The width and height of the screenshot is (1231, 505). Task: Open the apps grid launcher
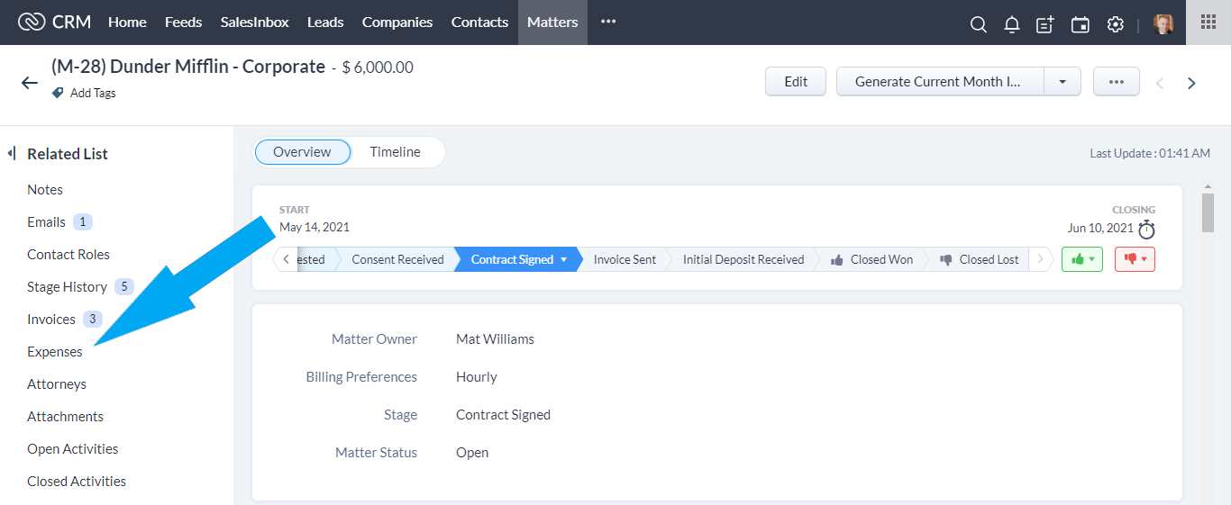[x=1208, y=22]
